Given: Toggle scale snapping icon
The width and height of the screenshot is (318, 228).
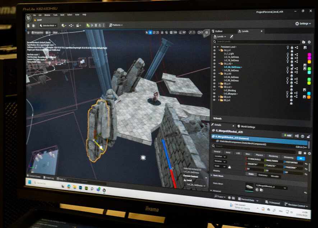Looking at the screenshot, I should click(190, 32).
